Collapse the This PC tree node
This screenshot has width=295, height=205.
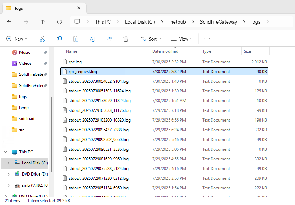(6, 152)
